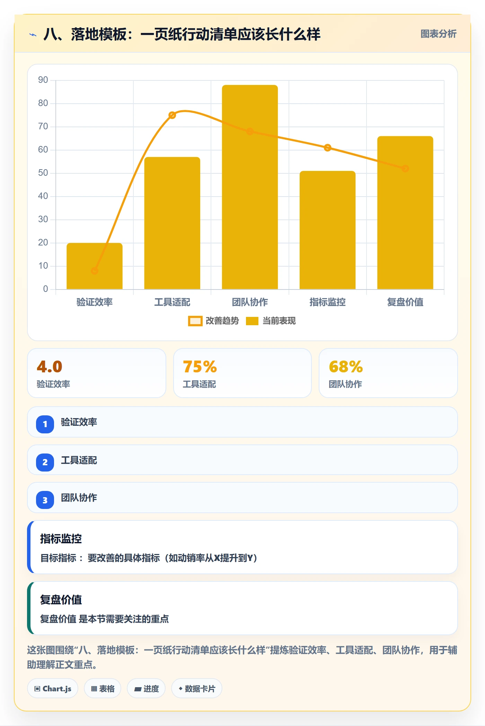
Task: Click the 验证效率 bar in the chart
Action: coord(95,266)
